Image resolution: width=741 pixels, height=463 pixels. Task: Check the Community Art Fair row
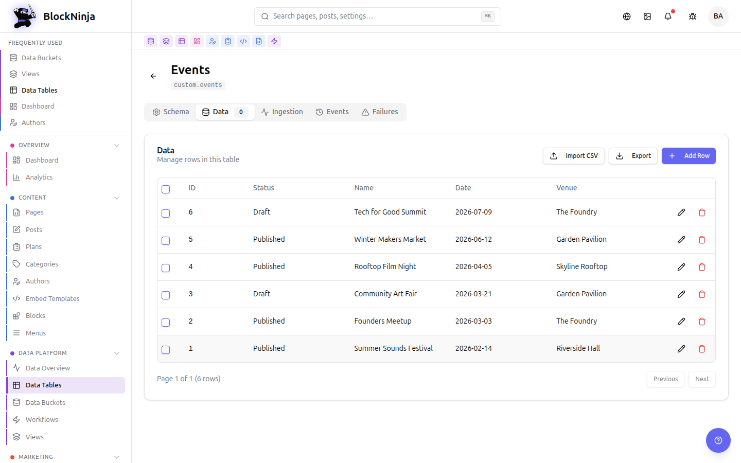[166, 295]
